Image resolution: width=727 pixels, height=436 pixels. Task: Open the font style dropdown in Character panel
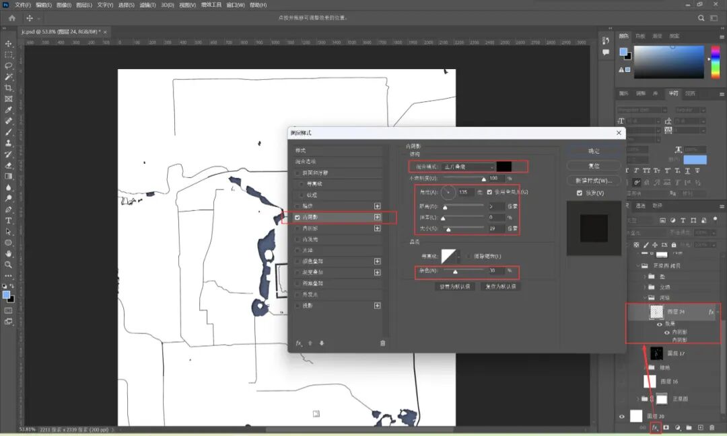point(691,110)
